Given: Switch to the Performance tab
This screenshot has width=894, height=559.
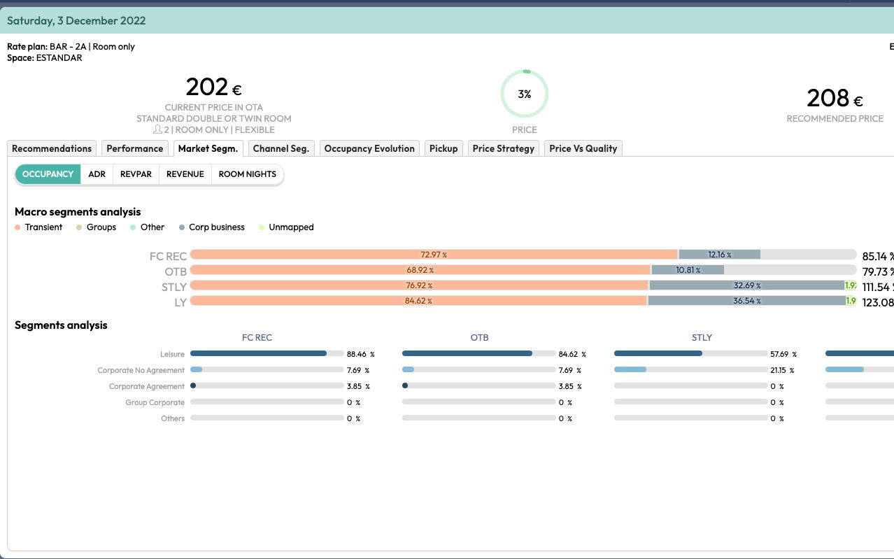Looking at the screenshot, I should [x=134, y=148].
